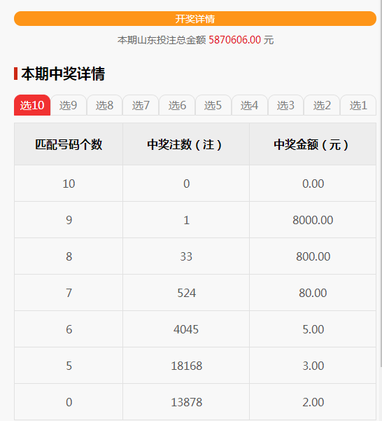Open the 选3 tab

click(285, 105)
